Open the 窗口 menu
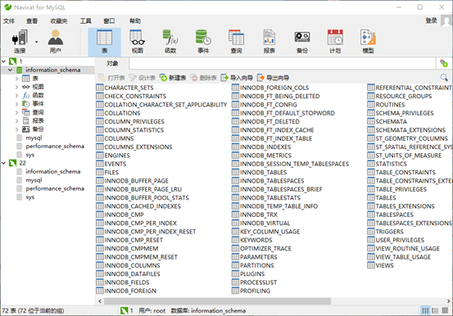Viewport: 453px width, 316px height. tap(109, 21)
